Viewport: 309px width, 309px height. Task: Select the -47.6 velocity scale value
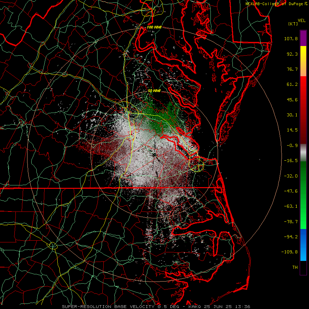pos(291,191)
